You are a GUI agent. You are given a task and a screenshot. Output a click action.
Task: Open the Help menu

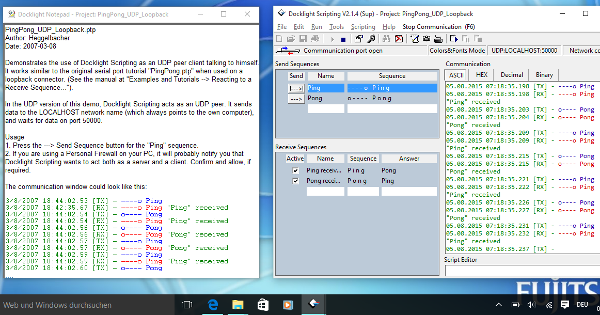tap(389, 27)
